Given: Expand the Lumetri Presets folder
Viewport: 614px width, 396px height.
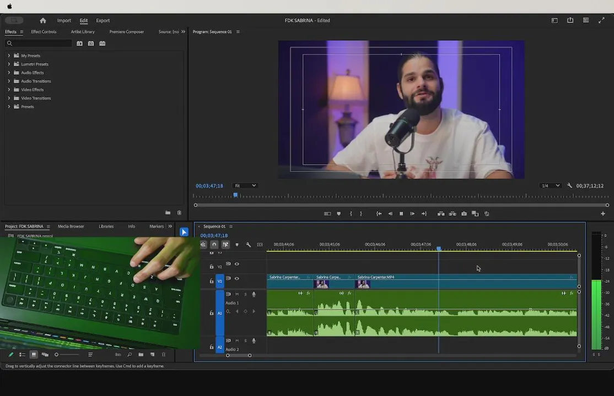Looking at the screenshot, I should (x=9, y=64).
